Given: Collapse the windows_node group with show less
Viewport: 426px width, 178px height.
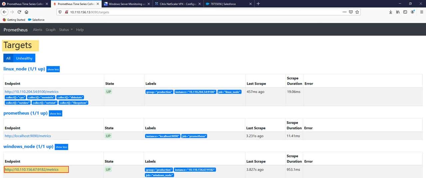Looking at the screenshot, I should 61,147.
